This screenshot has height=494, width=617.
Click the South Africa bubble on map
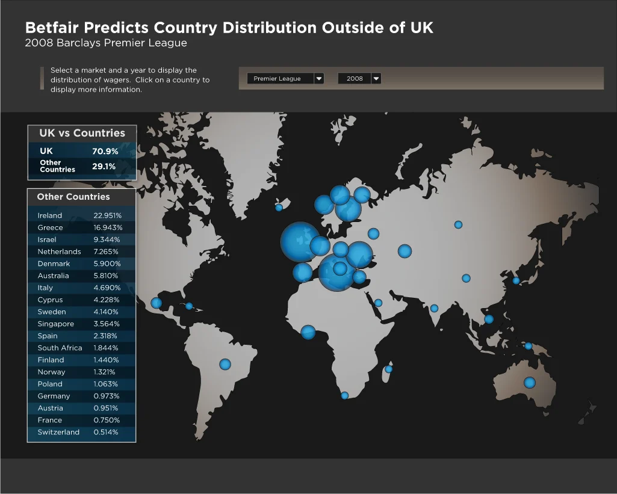coord(345,395)
